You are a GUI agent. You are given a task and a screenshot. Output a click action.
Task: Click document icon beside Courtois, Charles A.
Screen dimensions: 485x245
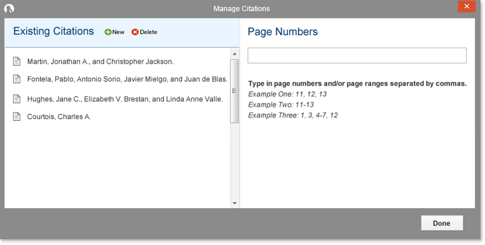click(x=17, y=116)
